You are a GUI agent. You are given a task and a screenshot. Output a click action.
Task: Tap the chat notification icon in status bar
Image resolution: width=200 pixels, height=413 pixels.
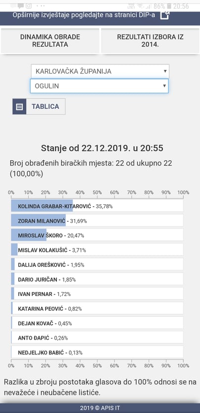click(x=20, y=6)
